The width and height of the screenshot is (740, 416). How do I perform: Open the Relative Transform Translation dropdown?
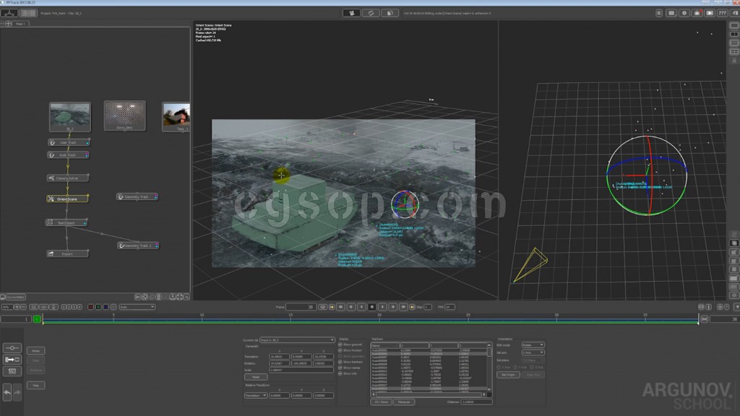click(x=256, y=395)
